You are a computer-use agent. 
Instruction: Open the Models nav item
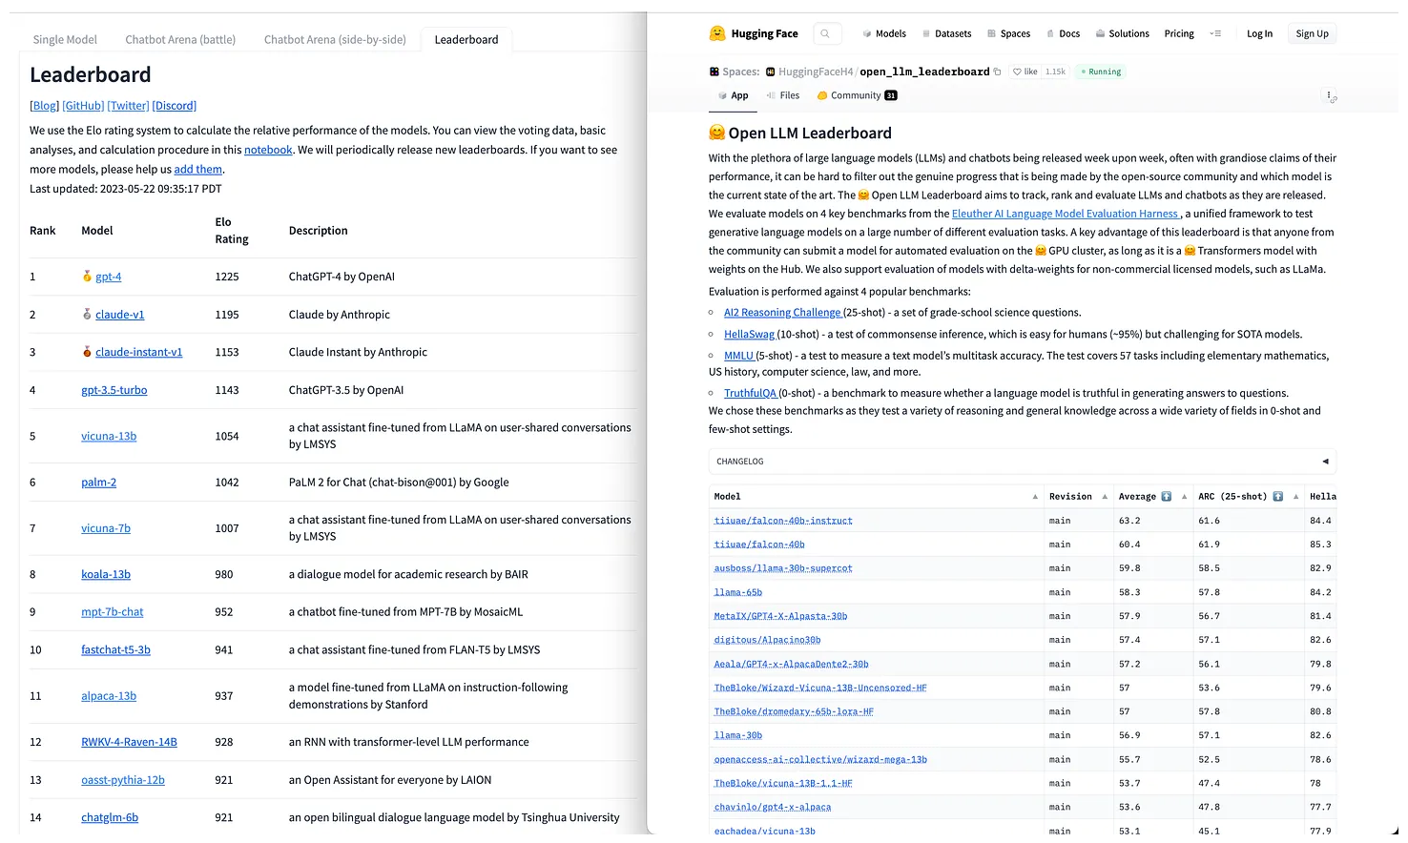point(884,33)
